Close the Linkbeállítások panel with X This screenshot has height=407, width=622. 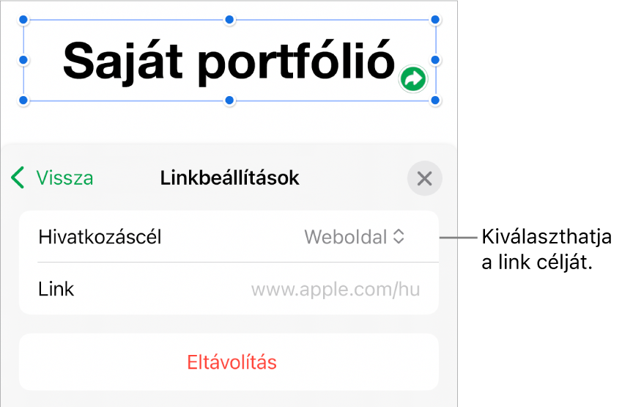pos(424,178)
